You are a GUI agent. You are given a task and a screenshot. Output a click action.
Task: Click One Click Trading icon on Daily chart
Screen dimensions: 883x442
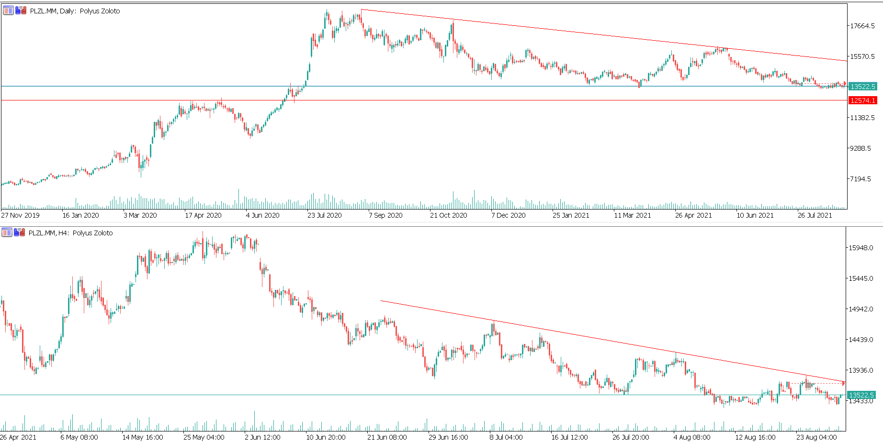pyautogui.click(x=21, y=11)
